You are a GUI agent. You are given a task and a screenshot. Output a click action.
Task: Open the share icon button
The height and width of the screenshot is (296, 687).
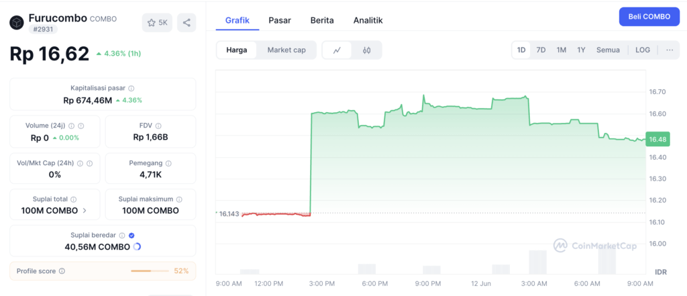pyautogui.click(x=187, y=23)
